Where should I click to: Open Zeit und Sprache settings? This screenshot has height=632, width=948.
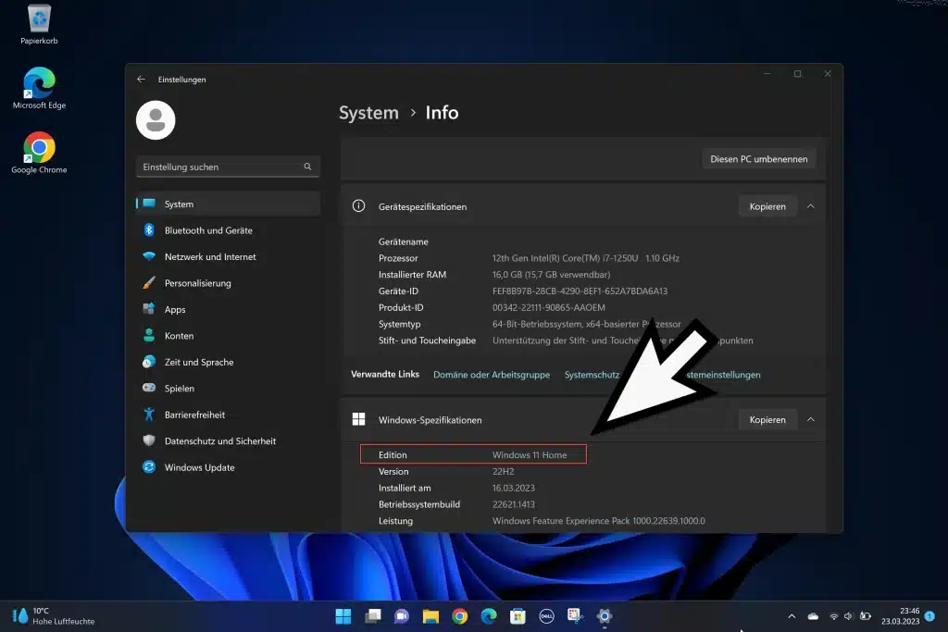point(228,362)
